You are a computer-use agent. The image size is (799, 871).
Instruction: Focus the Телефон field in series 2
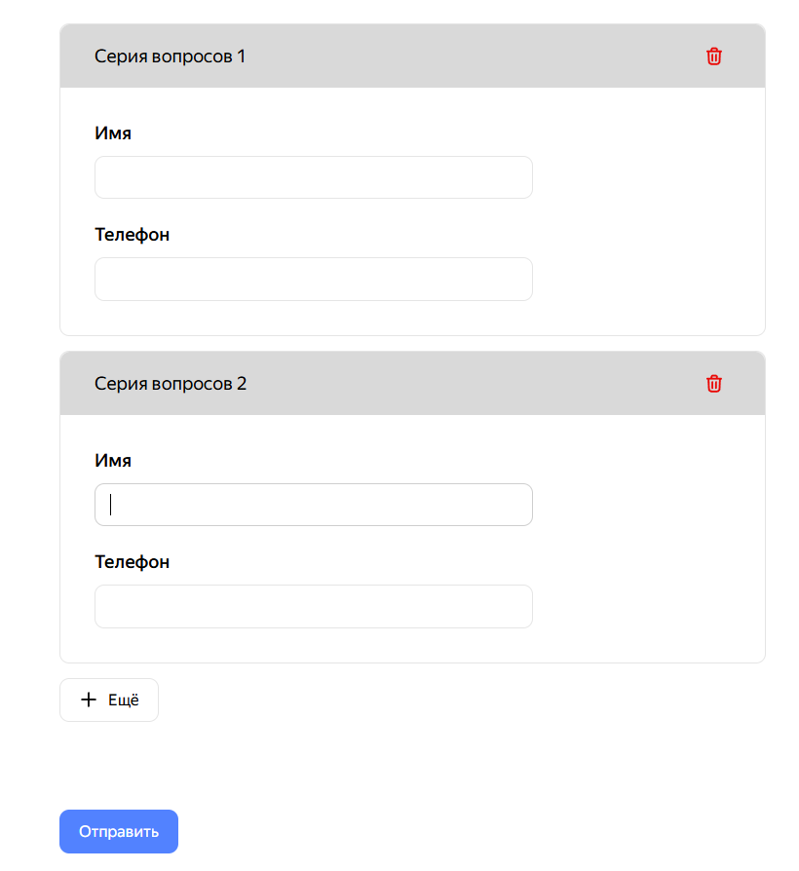pos(313,606)
